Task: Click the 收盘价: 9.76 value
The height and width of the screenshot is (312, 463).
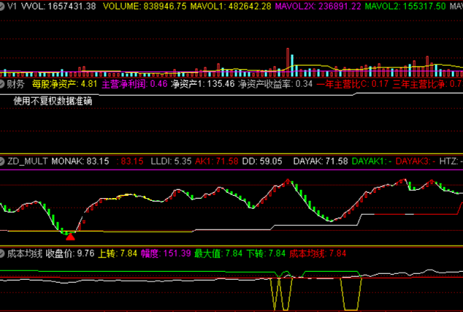Action: (x=70, y=254)
